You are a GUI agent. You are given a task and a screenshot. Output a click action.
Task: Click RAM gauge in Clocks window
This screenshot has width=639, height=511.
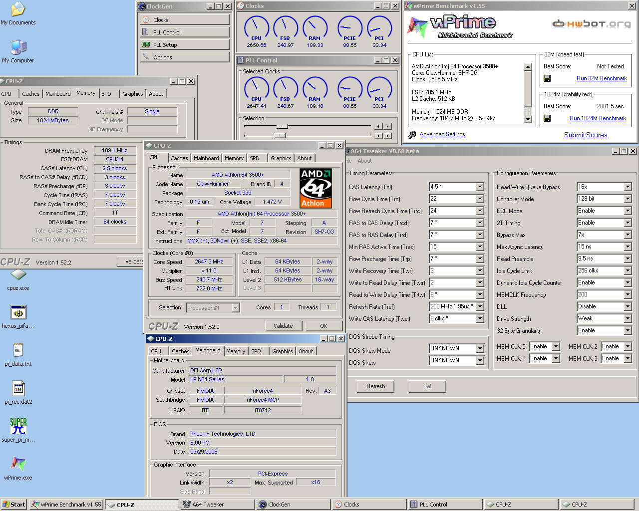click(x=315, y=27)
